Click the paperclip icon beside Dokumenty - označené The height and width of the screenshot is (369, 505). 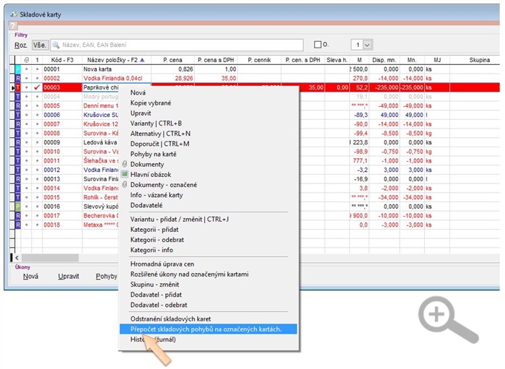[125, 185]
